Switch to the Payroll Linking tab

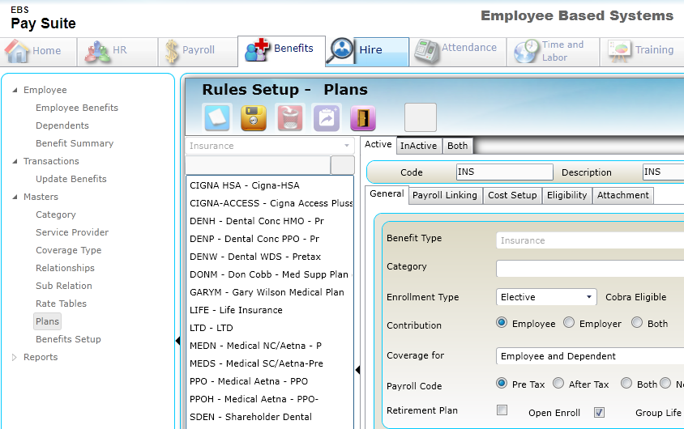[x=444, y=195]
